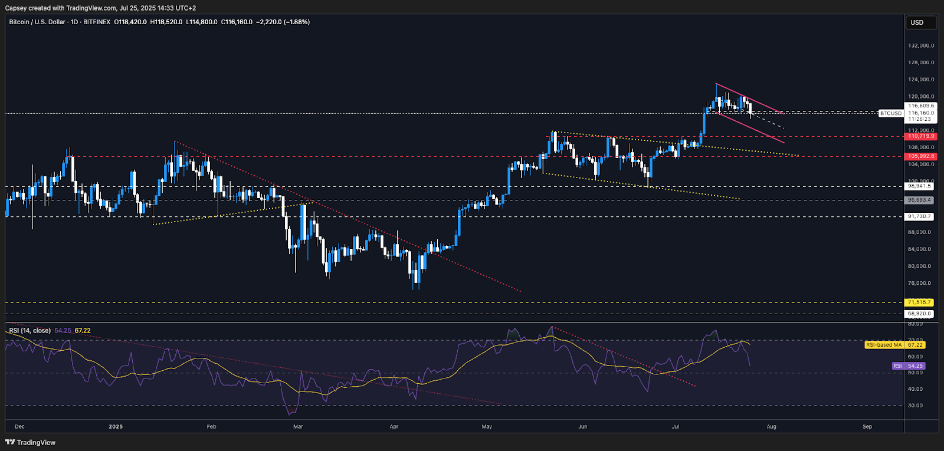
Task: Click the 1D interval in chart title
Action: coord(74,22)
